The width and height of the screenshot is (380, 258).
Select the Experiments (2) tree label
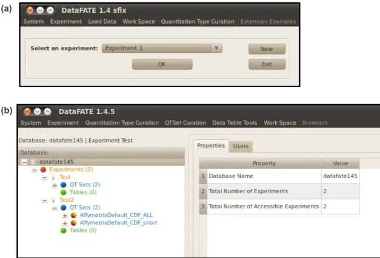pos(71,170)
